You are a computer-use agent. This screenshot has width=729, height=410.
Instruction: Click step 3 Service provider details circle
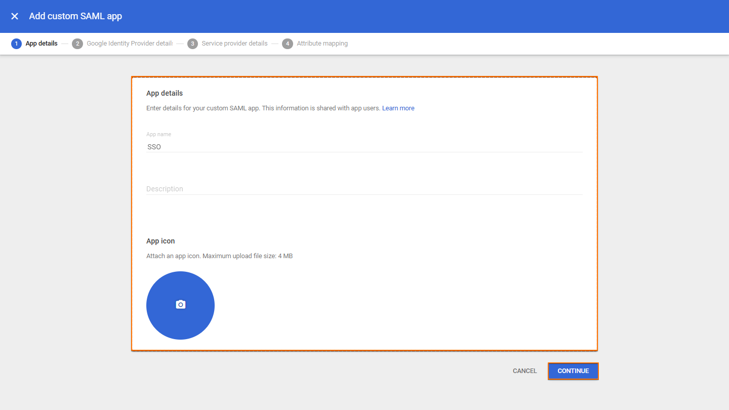[x=192, y=44]
